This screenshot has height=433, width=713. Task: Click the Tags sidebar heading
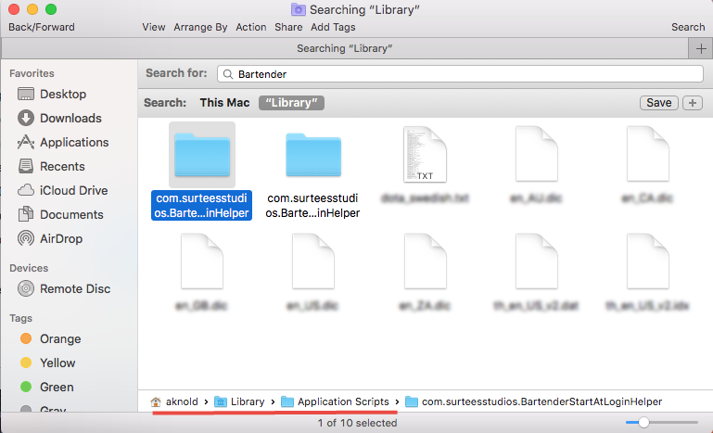click(x=21, y=318)
